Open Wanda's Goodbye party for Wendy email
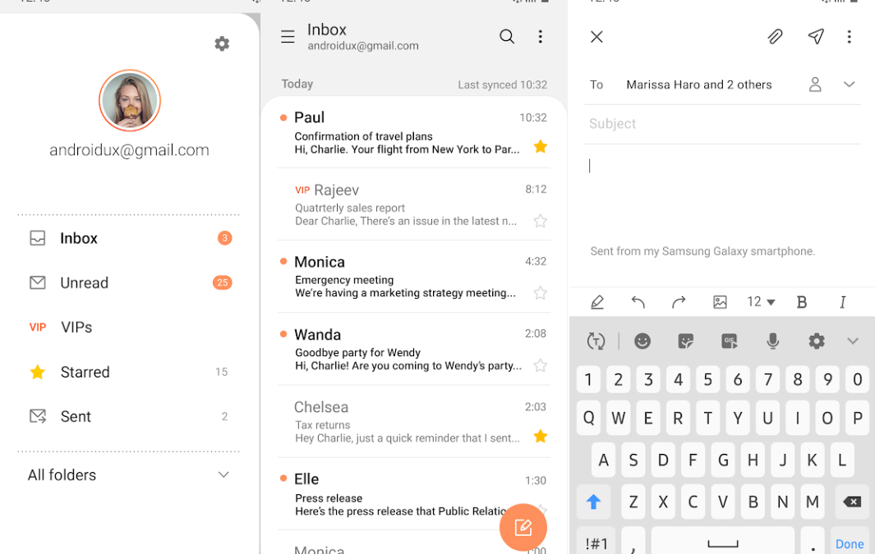Screen dimensions: 875x554 pos(413,349)
